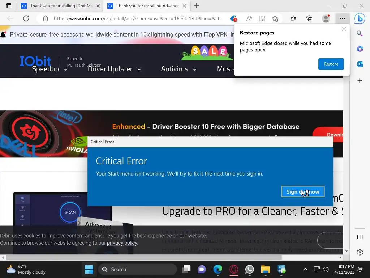This screenshot has height=278, width=370.
Task: Open the volume control icon
Action: tap(326, 269)
